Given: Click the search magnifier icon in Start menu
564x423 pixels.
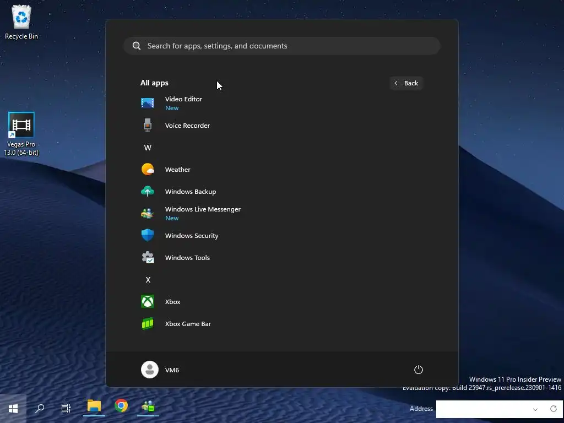Looking at the screenshot, I should click(137, 46).
